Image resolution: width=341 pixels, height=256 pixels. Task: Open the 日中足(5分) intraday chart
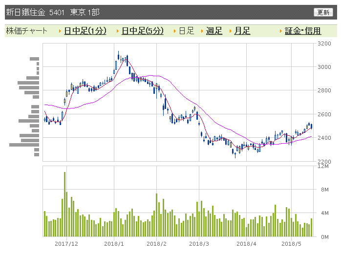coord(143,31)
